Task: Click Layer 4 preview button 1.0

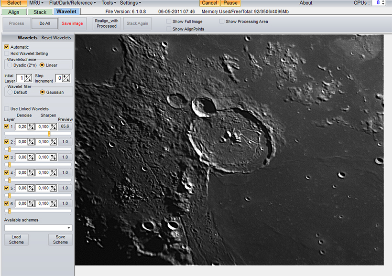Action: coord(65,172)
